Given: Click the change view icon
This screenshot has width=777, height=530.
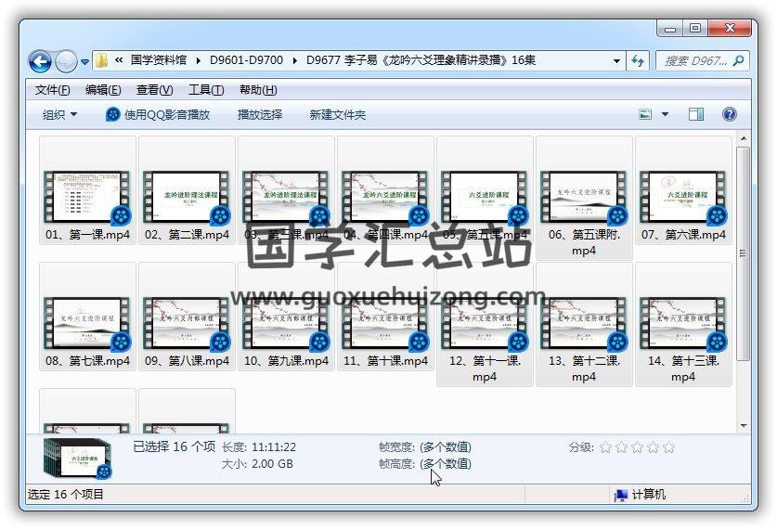Looking at the screenshot, I should pyautogui.click(x=645, y=114).
